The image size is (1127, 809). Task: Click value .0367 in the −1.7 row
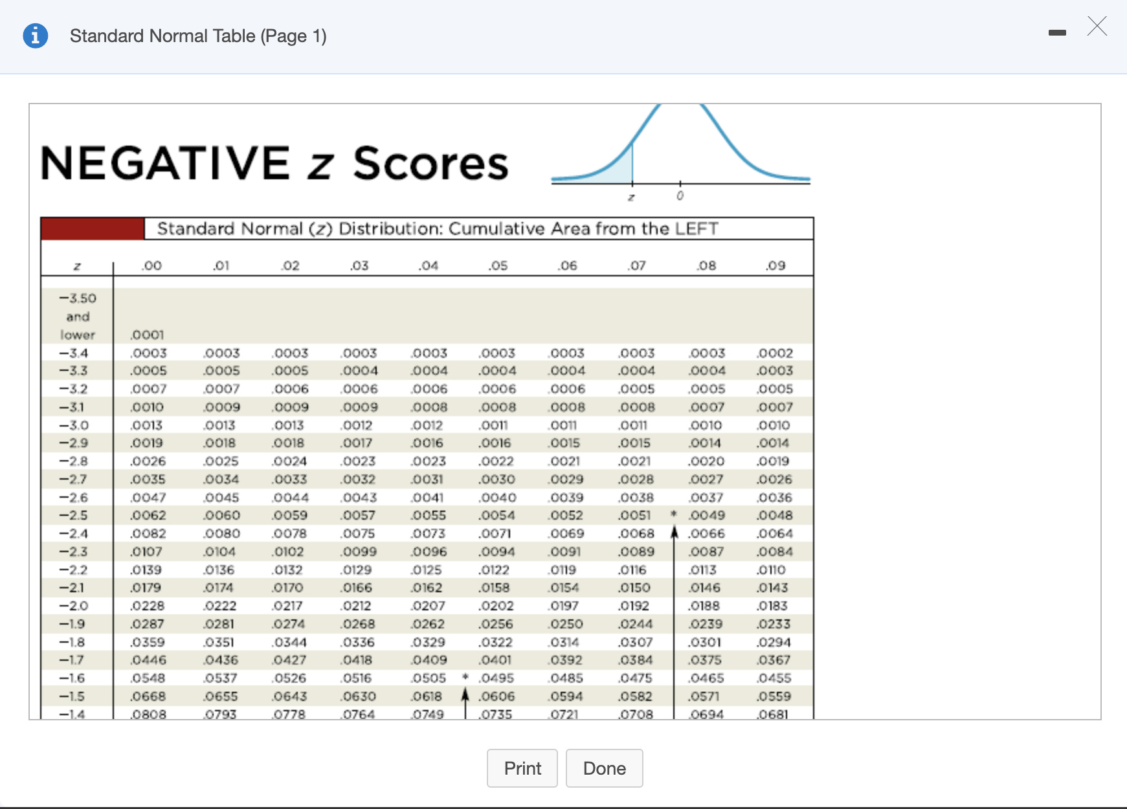point(774,660)
